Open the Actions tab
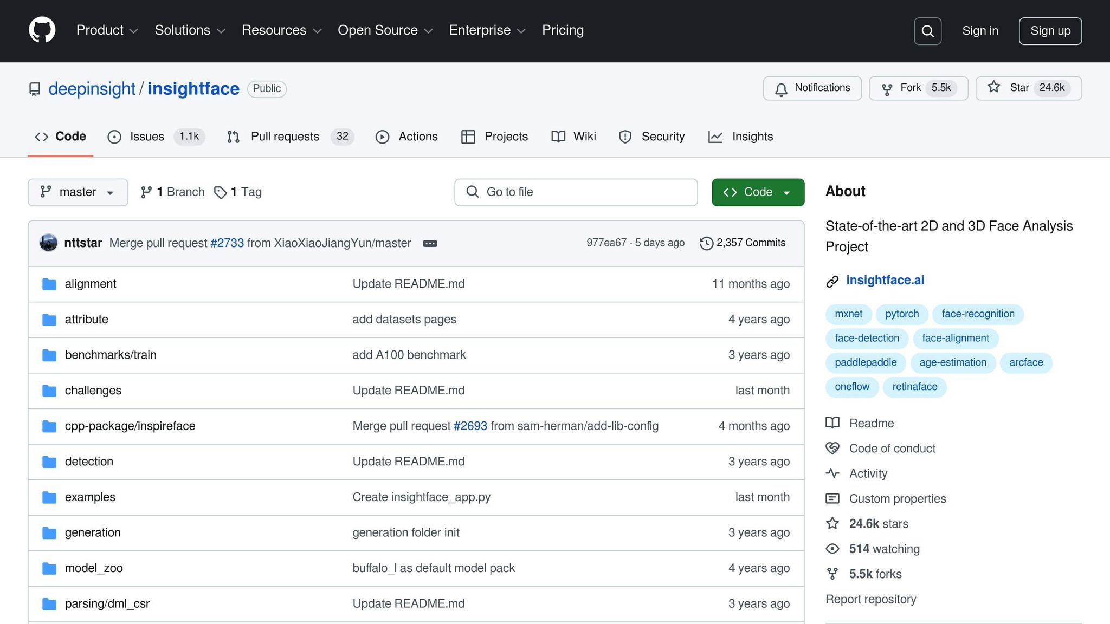Image resolution: width=1110 pixels, height=624 pixels. click(406, 136)
